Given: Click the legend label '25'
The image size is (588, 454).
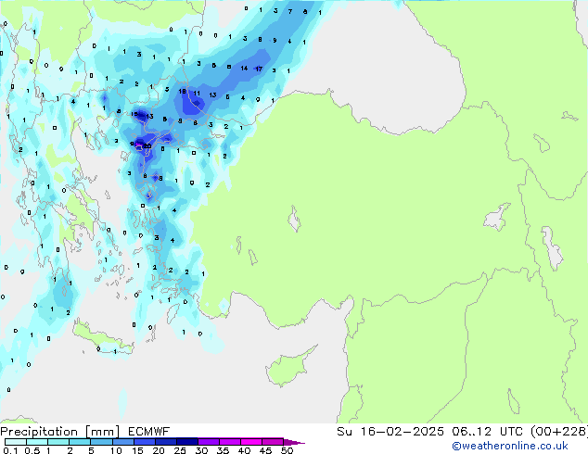Looking at the screenshot, I should pyautogui.click(x=180, y=450).
